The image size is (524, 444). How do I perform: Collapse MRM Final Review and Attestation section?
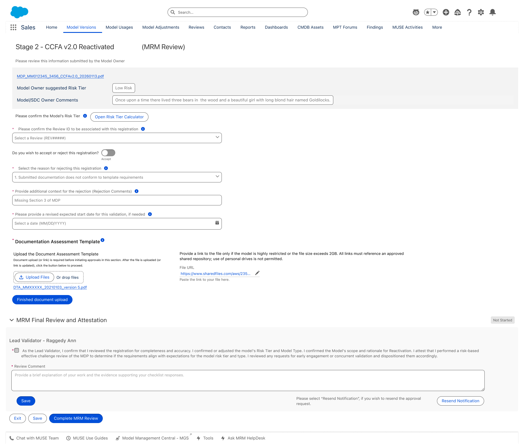(12, 320)
